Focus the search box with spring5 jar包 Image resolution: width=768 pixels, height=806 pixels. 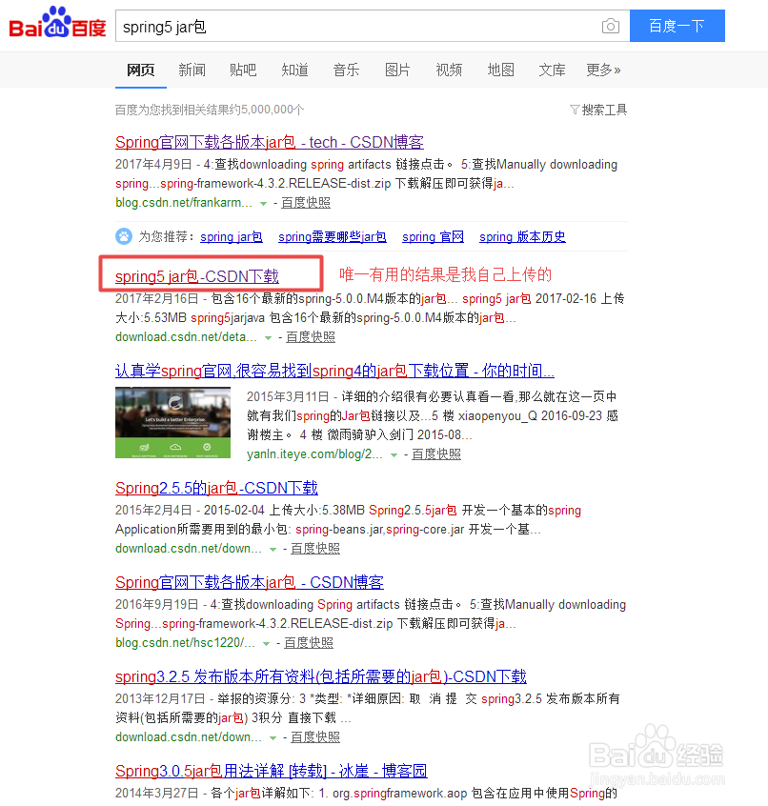(373, 26)
